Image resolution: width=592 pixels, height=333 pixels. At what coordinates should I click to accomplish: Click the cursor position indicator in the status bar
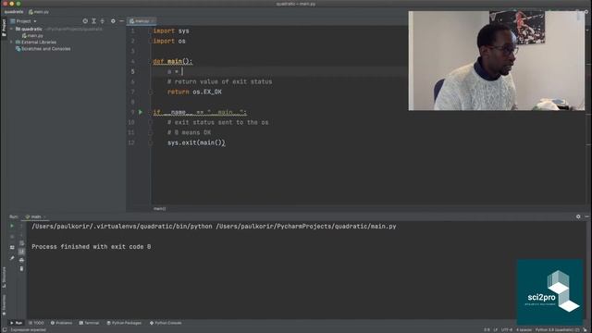point(487,330)
